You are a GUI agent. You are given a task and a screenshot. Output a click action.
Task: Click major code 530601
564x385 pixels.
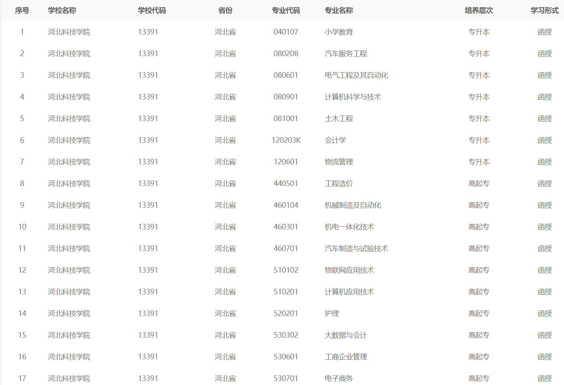point(286,357)
